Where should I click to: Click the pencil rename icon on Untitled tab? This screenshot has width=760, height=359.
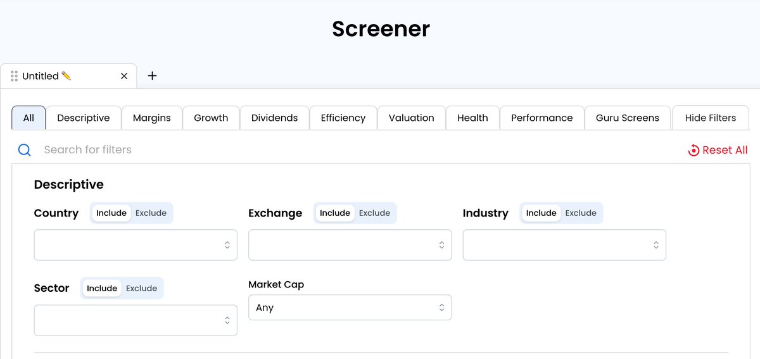[66, 76]
